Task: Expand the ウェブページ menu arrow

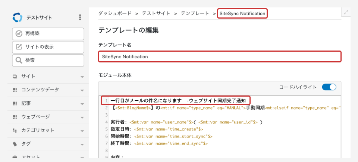Action: pos(82,117)
